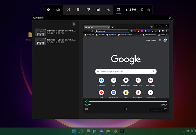
Task: Open captures folder in File Explorer
Action: point(74,24)
